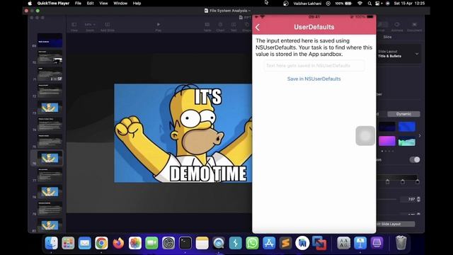
Task: Open Keynote from the Dock
Action: coord(360,243)
